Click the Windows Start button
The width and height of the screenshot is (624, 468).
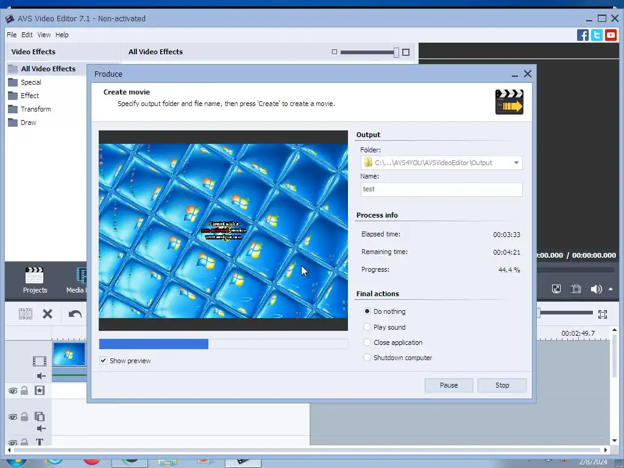16,463
